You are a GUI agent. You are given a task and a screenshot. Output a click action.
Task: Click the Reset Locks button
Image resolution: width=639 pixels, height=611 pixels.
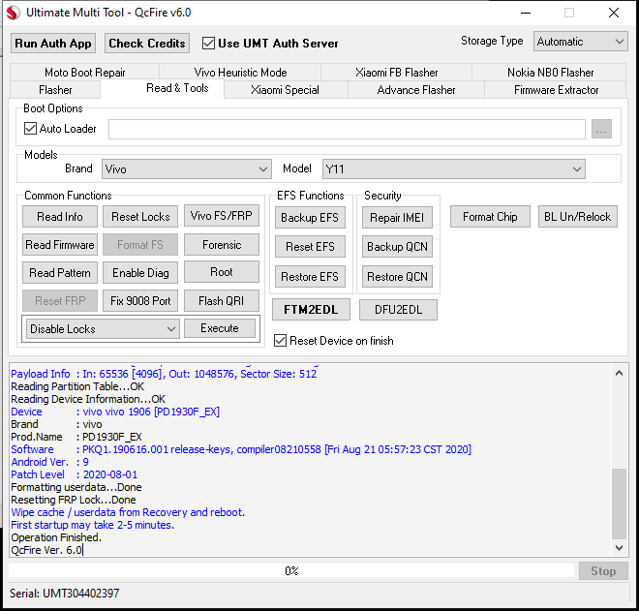(x=140, y=217)
